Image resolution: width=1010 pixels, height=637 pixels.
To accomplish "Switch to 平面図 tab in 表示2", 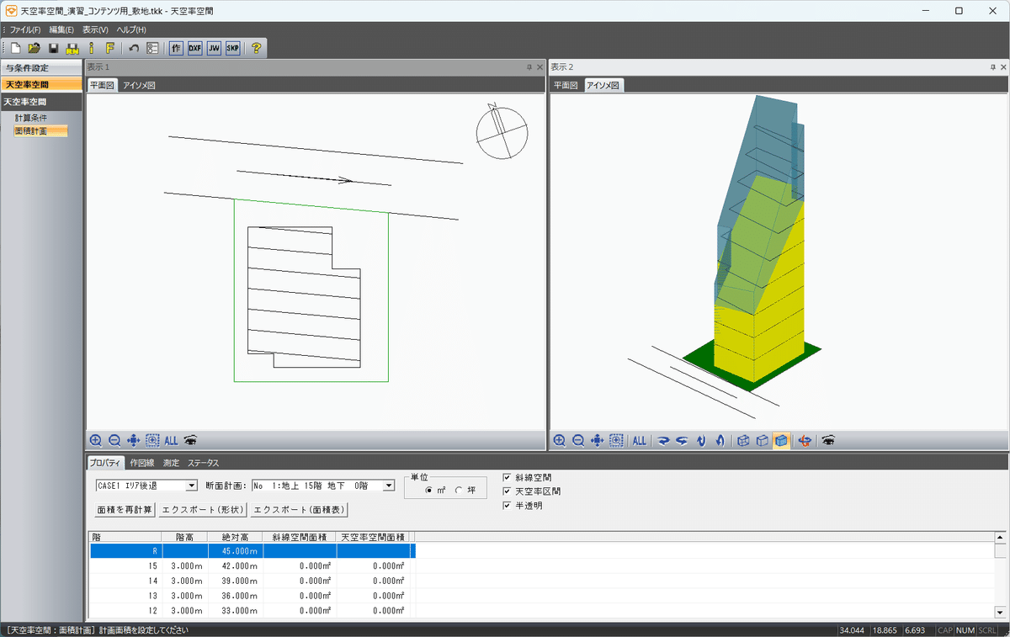I will [566, 86].
